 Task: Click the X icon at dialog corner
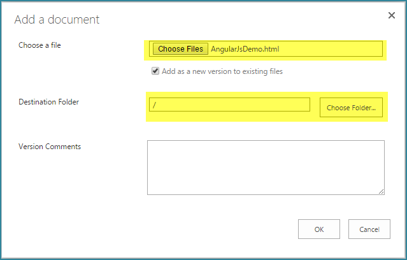(392, 15)
